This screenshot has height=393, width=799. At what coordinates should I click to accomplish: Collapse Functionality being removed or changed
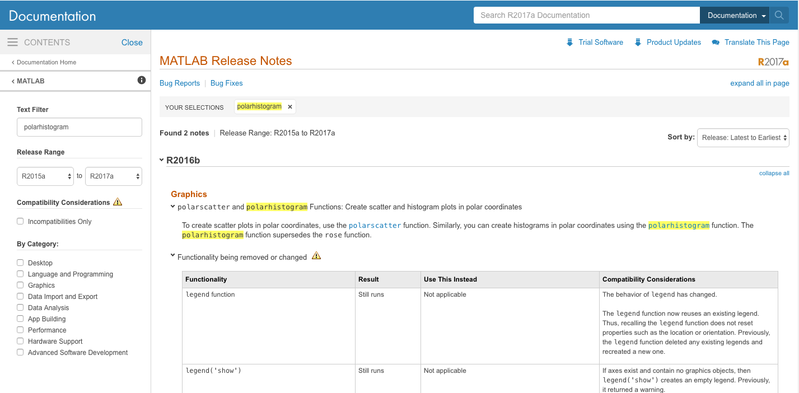pos(173,256)
